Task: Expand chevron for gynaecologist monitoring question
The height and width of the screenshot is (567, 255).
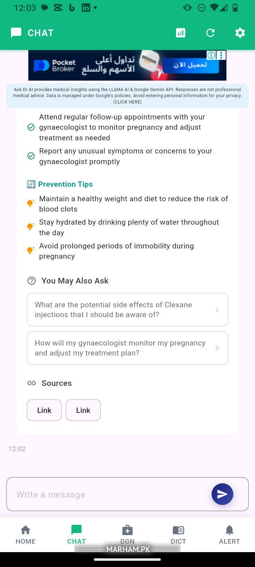Action: click(x=217, y=348)
